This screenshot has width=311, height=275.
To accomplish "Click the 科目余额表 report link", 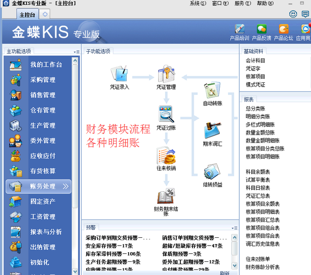I will pyautogui.click(x=258, y=171).
